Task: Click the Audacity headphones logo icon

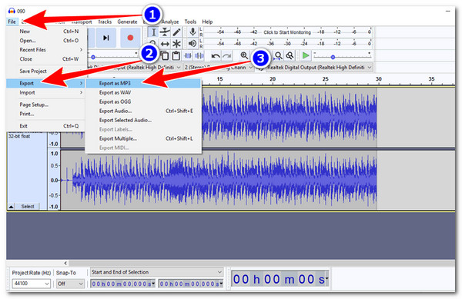Action: (12, 12)
